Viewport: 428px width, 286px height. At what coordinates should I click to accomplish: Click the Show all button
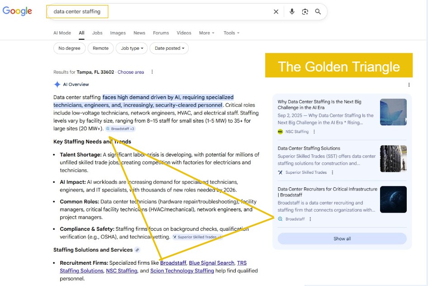click(x=342, y=238)
